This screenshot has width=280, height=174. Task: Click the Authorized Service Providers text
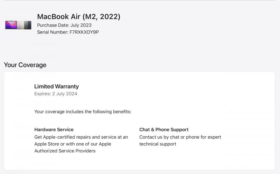tap(65, 151)
